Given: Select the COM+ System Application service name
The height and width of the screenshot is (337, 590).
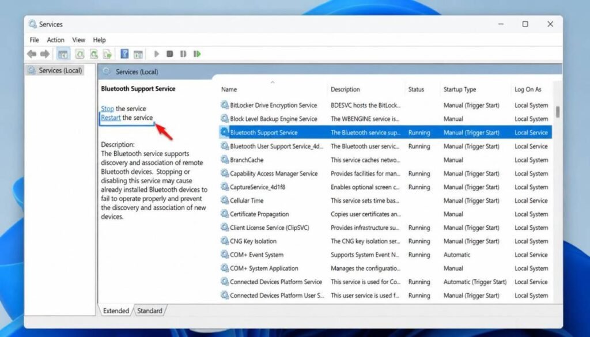Looking at the screenshot, I should point(264,268).
